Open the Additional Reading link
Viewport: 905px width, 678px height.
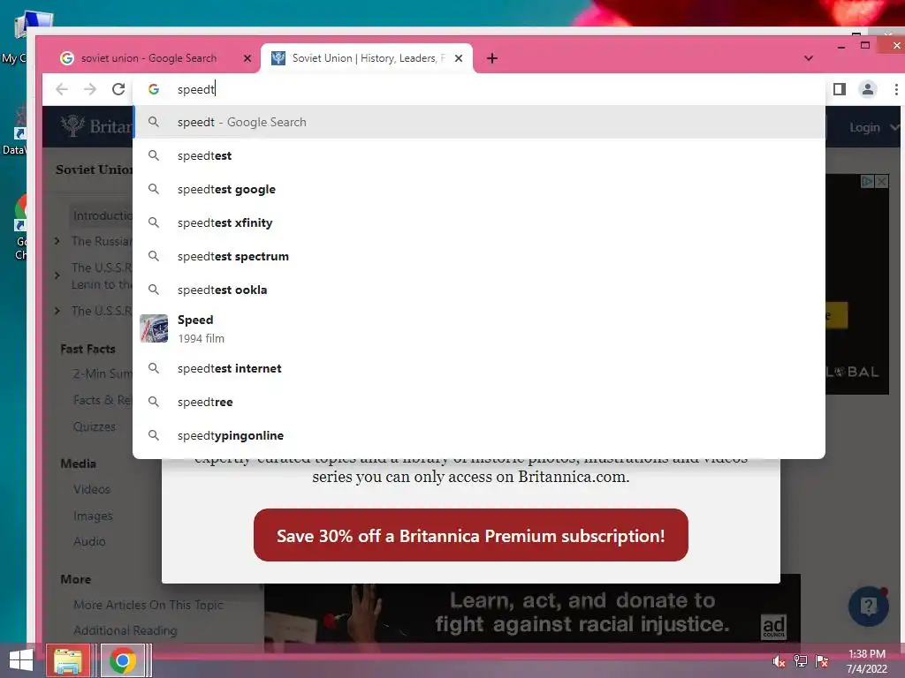(x=125, y=630)
